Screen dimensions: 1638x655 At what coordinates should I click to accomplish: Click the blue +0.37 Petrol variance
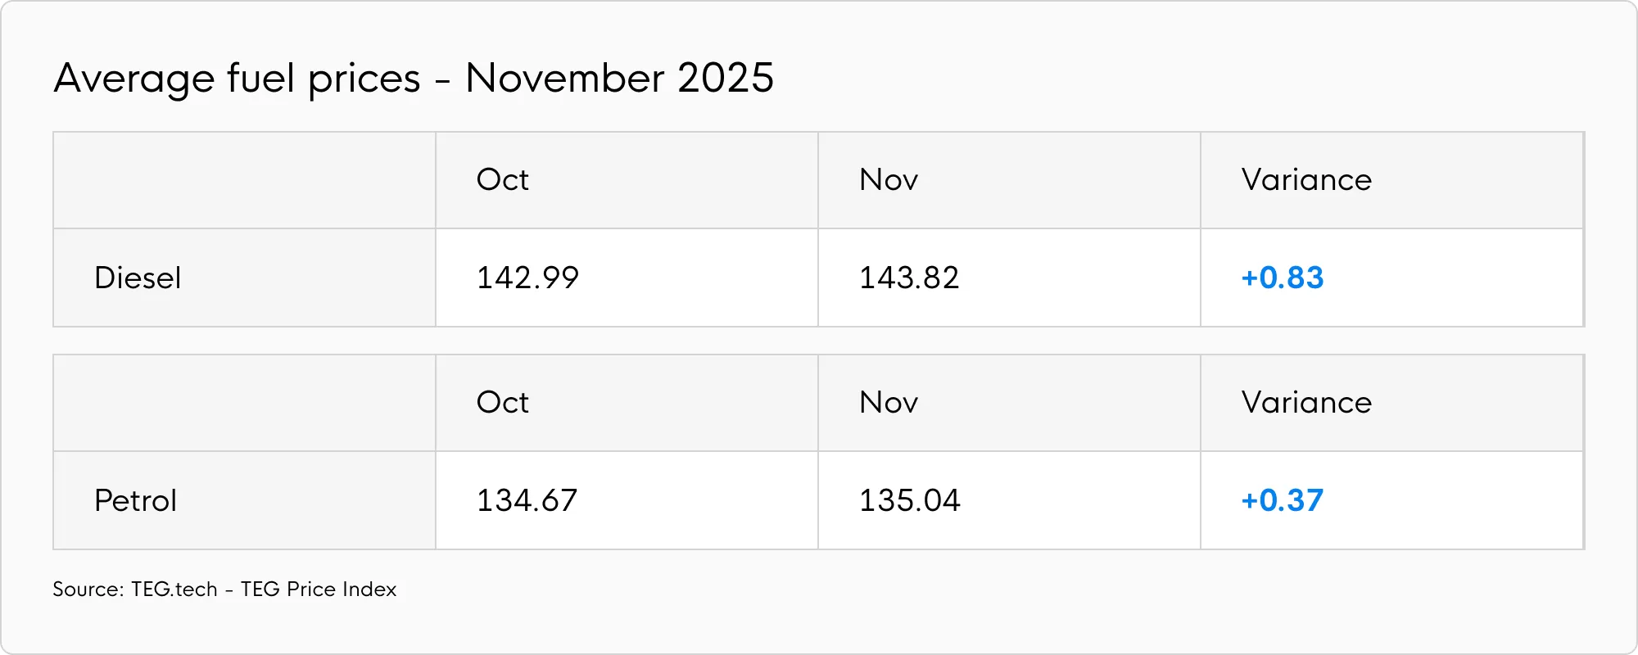coord(1283,501)
